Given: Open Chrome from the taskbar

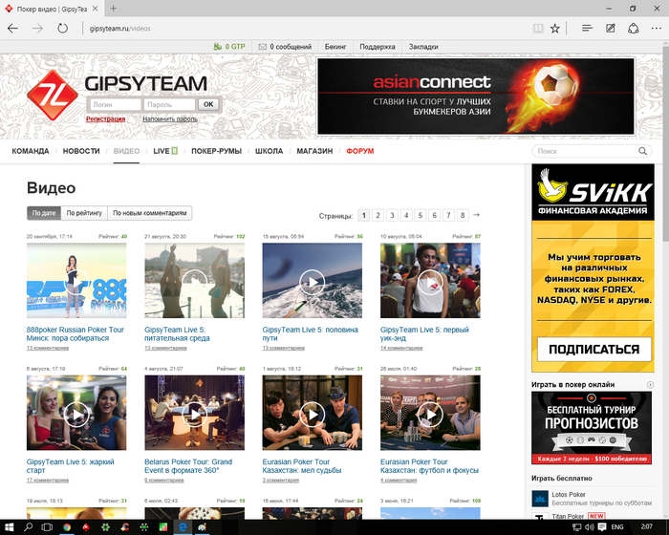Looking at the screenshot, I should (67, 527).
